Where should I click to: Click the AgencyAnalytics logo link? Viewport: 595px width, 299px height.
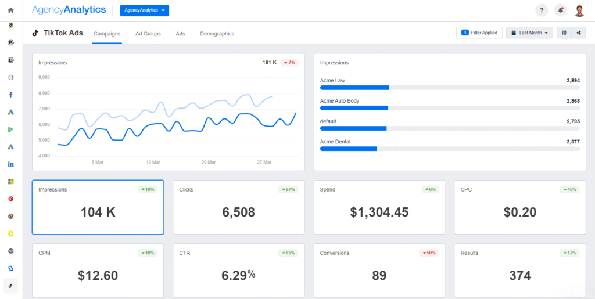click(69, 10)
